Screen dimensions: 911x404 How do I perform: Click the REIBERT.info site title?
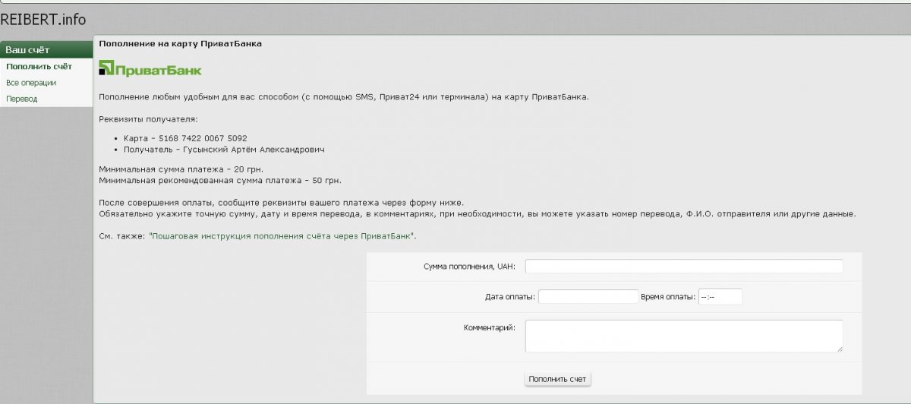pos(43,19)
